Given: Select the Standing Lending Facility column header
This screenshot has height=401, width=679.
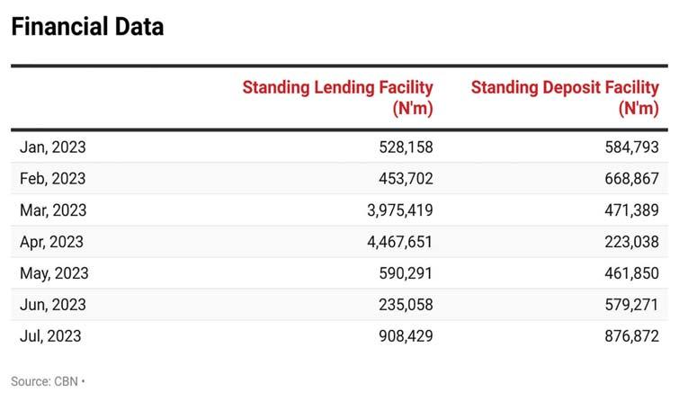Looking at the screenshot, I should pos(338,98).
